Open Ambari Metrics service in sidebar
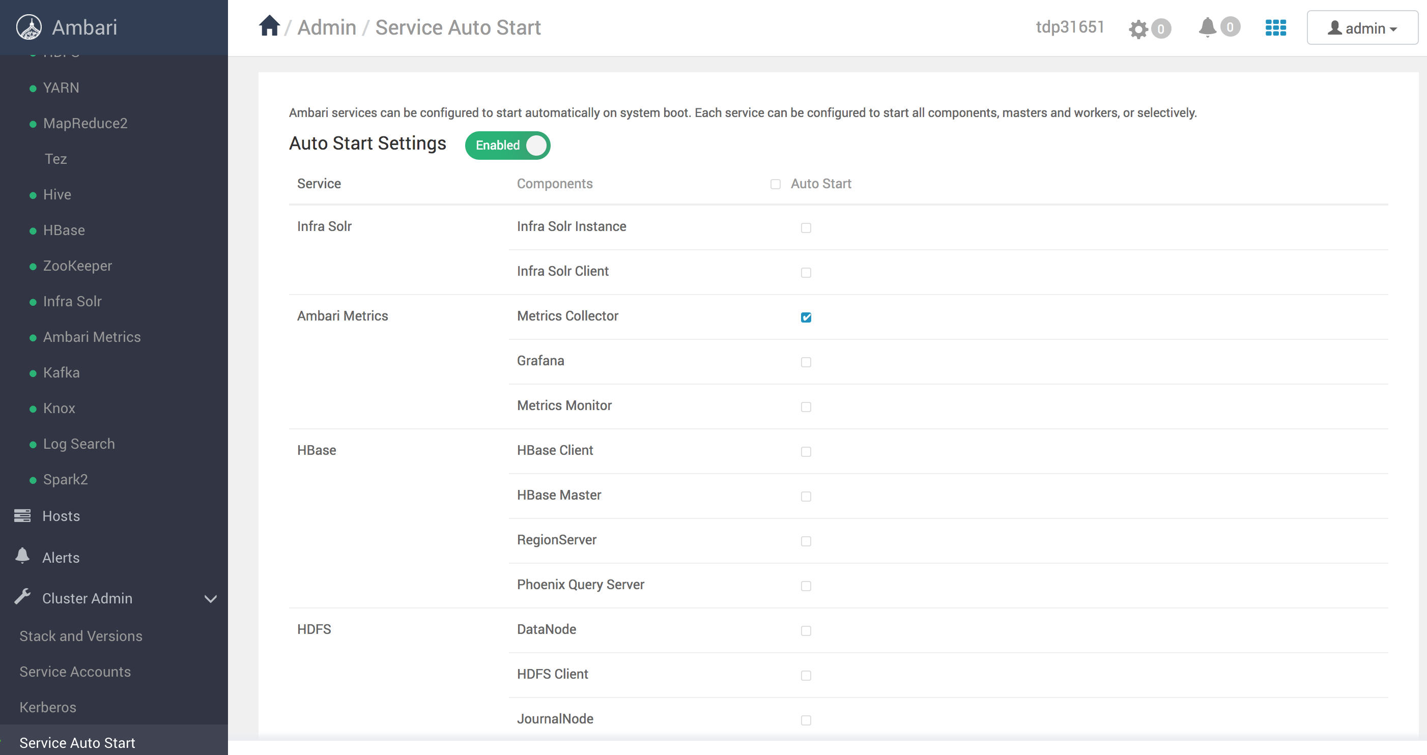Screen dimensions: 1427x755 pos(92,337)
